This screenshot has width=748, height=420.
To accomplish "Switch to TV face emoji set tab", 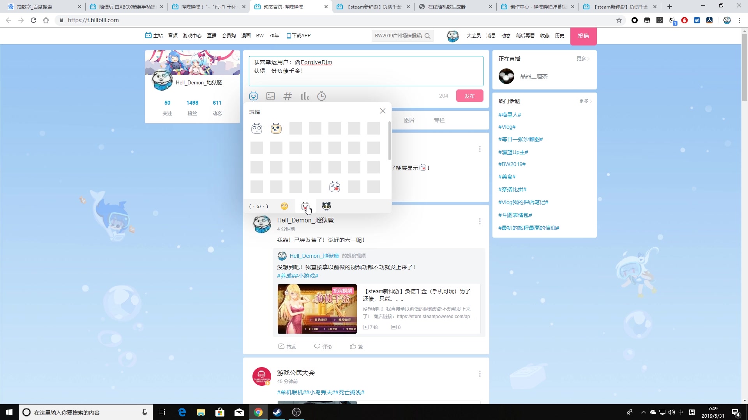I will click(x=305, y=206).
